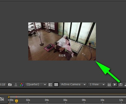Take a snapshot with the camera icon
Viewport: 126px width, 104px height.
tap(10, 84)
